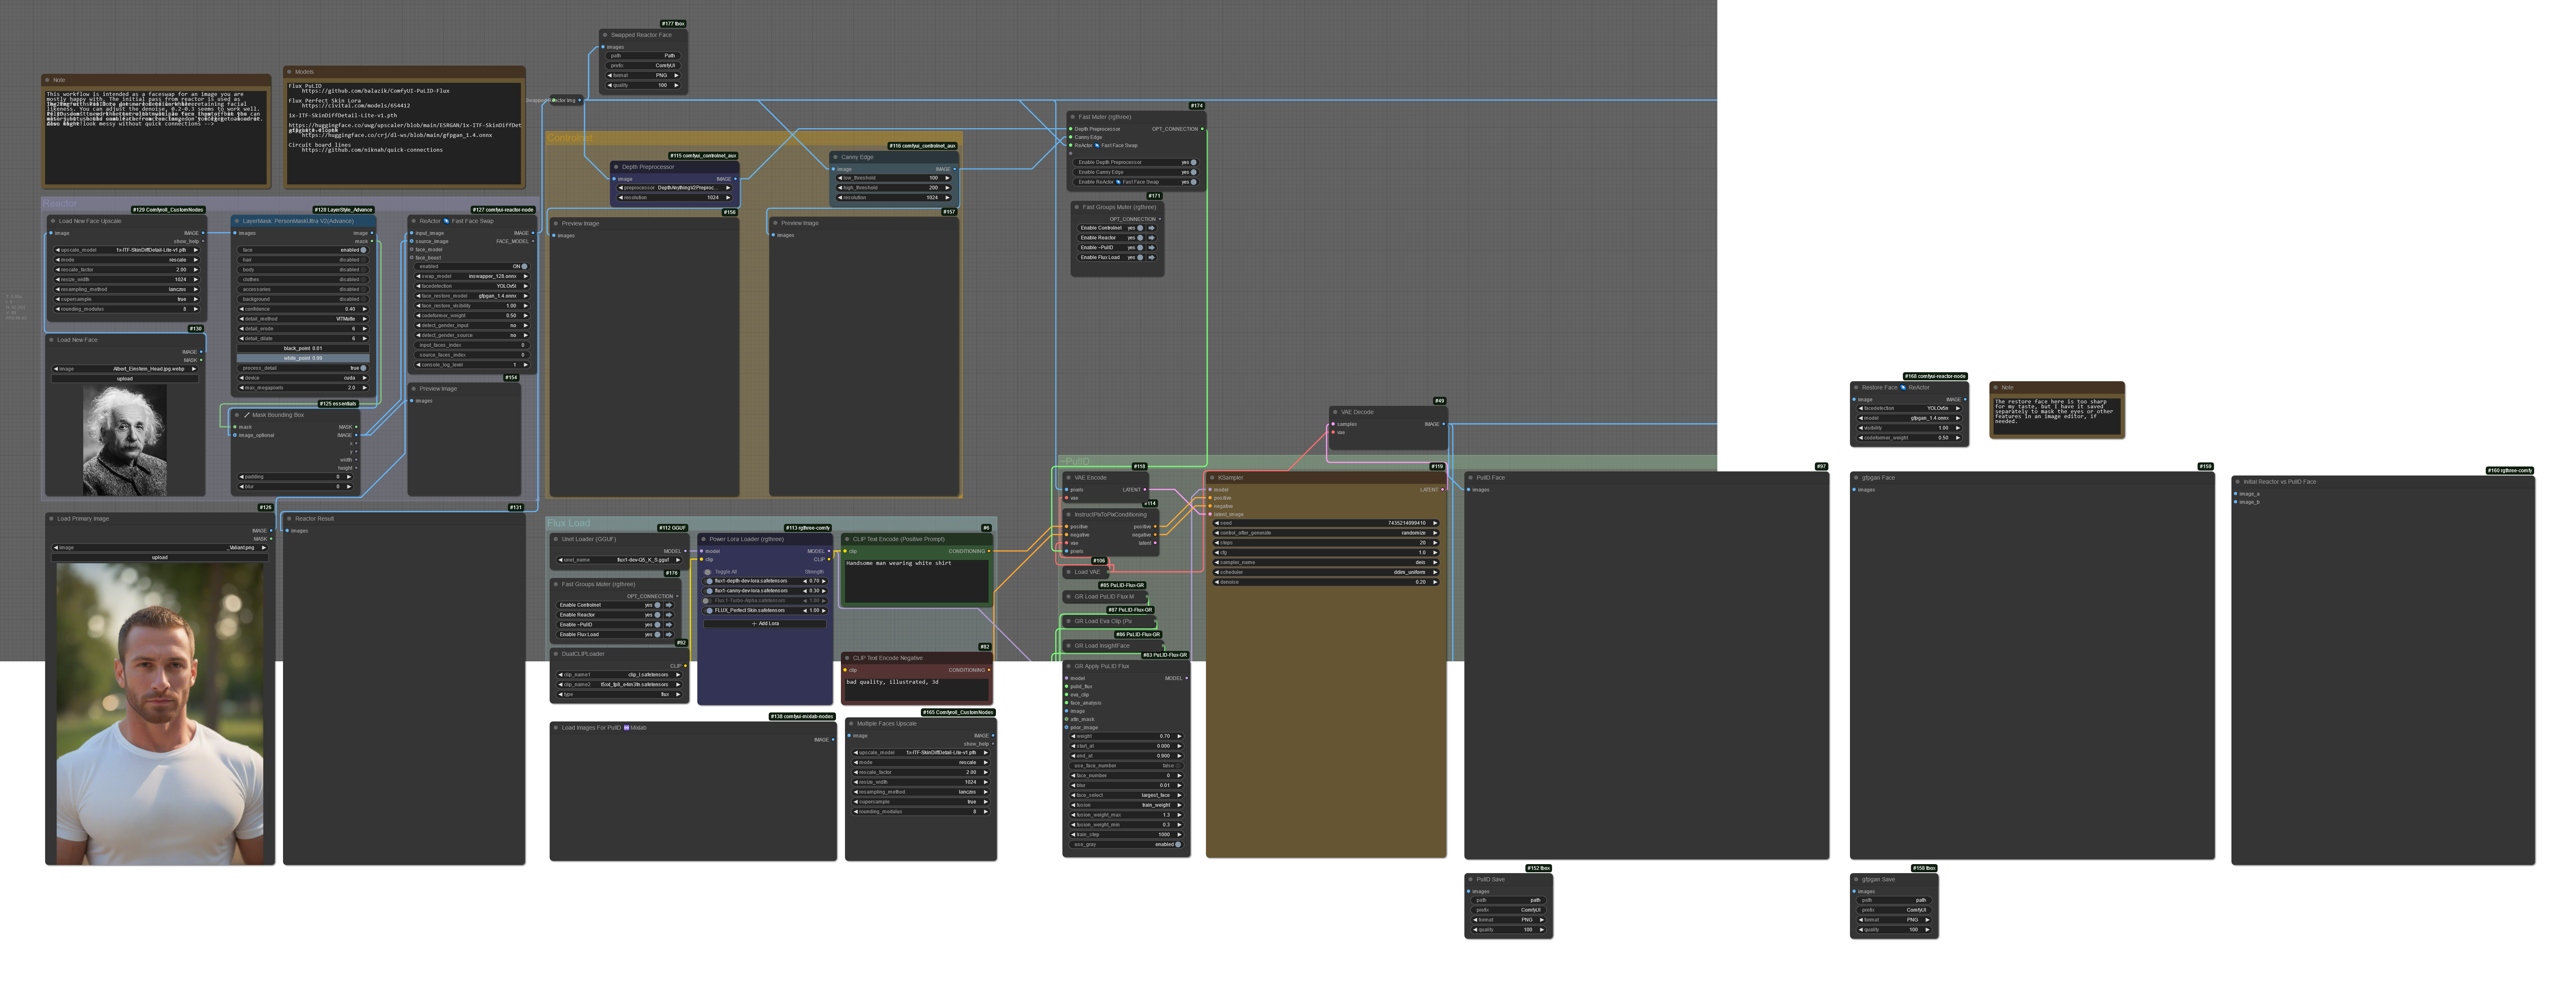Click the seed value field in KSampler
Screen dimensions: 2576x992
click(1326, 523)
